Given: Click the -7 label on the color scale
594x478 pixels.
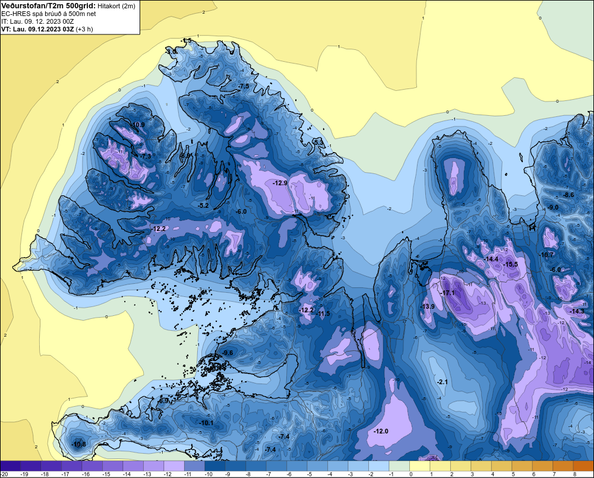Looking at the screenshot, I should pyautogui.click(x=268, y=474).
